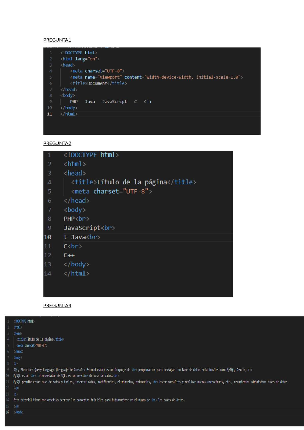Click line number 14 in second code block

(47, 274)
